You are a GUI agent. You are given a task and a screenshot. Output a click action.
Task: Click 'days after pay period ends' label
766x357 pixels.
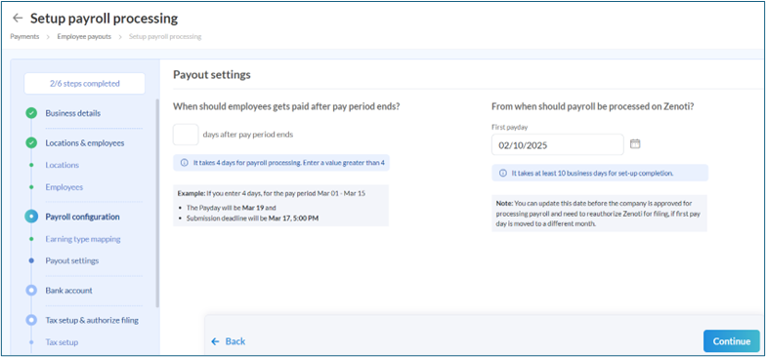(x=248, y=135)
